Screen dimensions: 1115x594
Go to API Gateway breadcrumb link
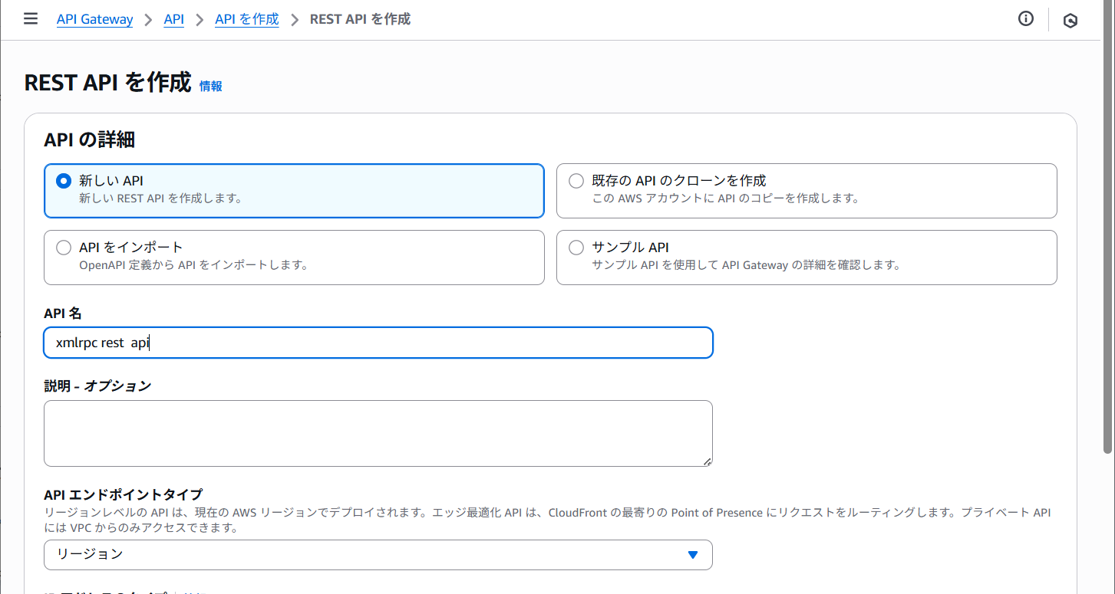click(94, 19)
